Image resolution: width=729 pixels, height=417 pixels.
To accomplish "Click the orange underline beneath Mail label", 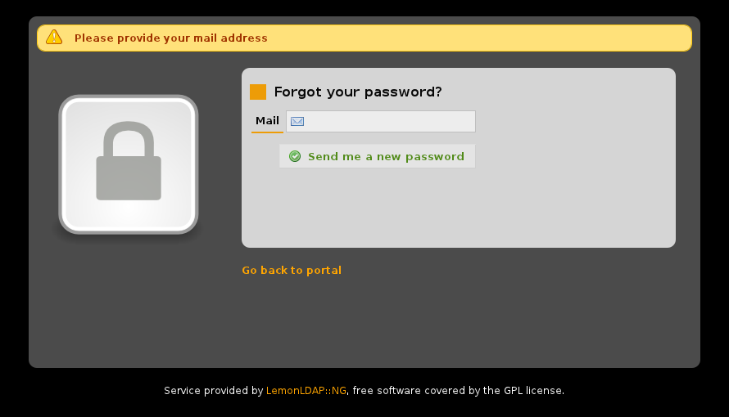I will coord(267,132).
